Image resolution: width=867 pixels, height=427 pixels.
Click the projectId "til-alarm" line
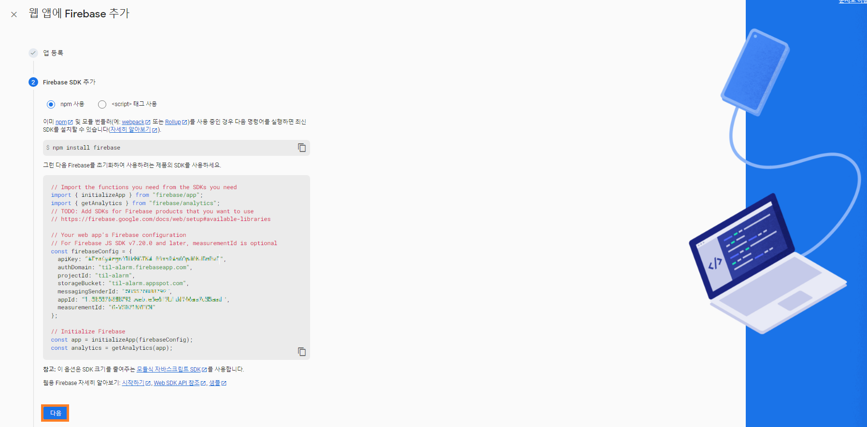(x=96, y=275)
